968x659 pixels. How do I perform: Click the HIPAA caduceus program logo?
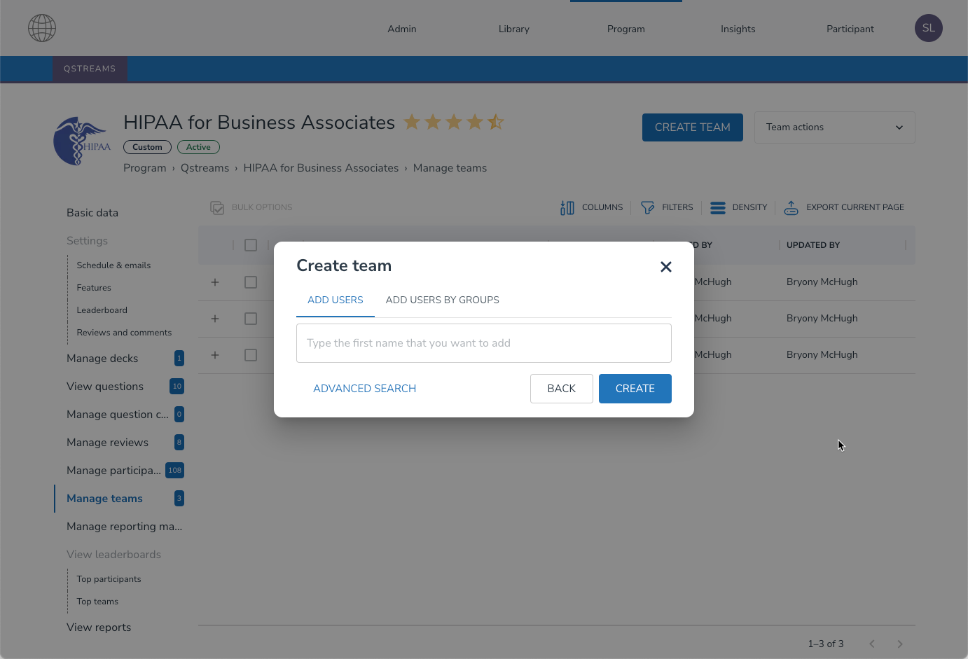pos(82,141)
